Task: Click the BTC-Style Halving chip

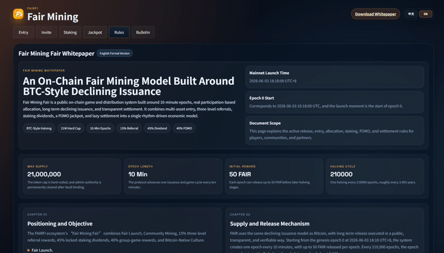Action: 39,128
